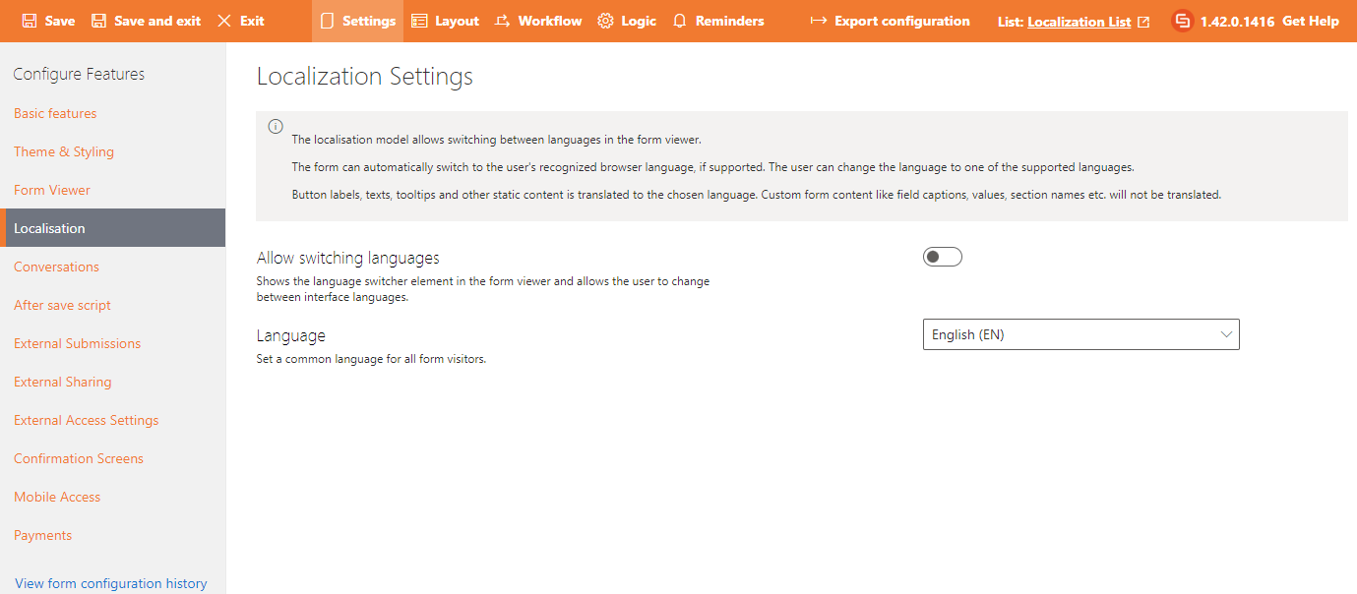Click the info icon in the description box
This screenshot has height=594, width=1357.
tap(276, 126)
